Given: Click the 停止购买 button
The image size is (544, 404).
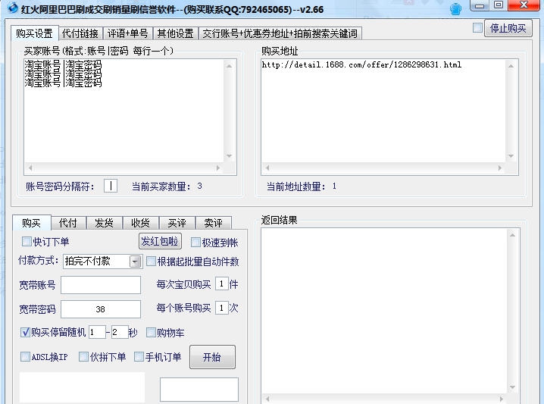Looking at the screenshot, I should 508,28.
